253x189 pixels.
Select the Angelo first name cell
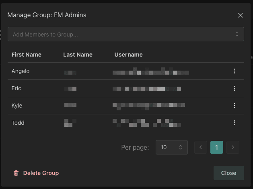(x=21, y=71)
